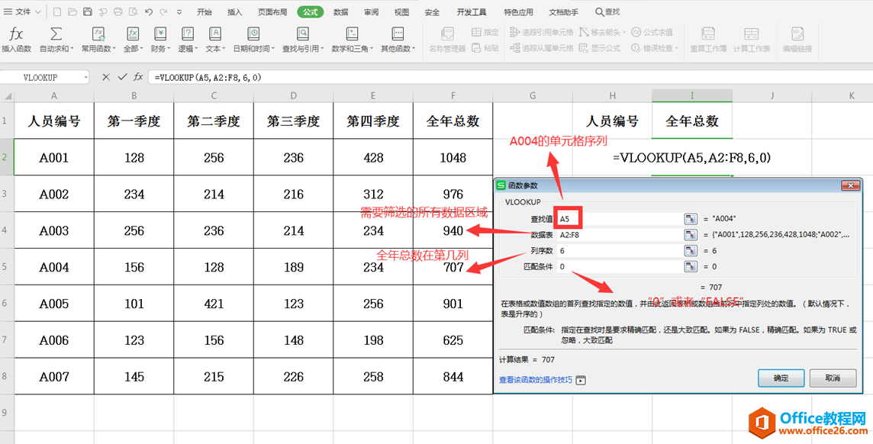The height and width of the screenshot is (444, 873).
Task: Click the 数学和三角 book icon
Action: pos(352,34)
